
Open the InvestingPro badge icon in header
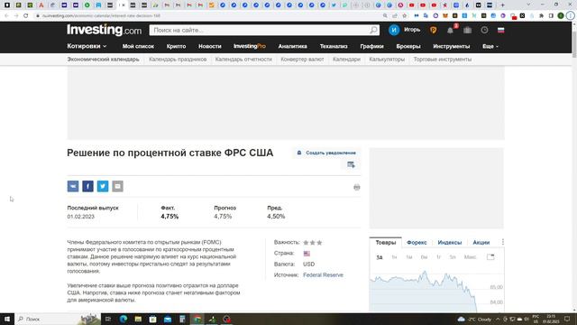433,30
